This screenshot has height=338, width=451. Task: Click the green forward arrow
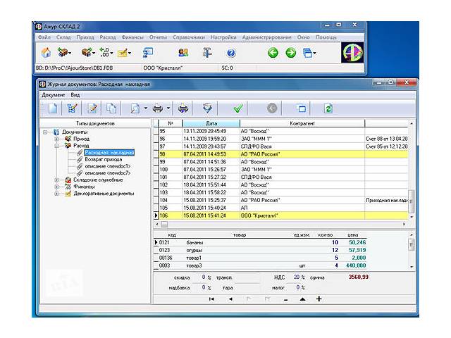291,53
